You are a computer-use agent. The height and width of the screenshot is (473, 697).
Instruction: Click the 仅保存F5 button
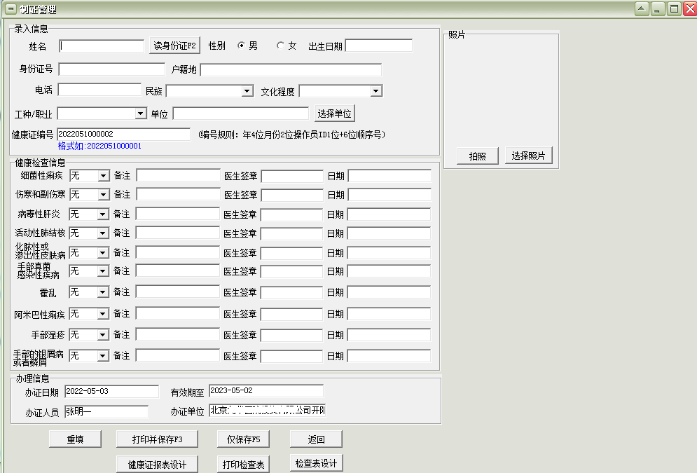coord(243,438)
